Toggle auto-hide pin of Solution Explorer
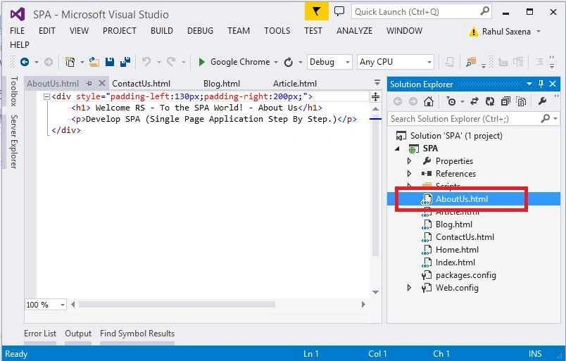566x361 pixels. (541, 84)
